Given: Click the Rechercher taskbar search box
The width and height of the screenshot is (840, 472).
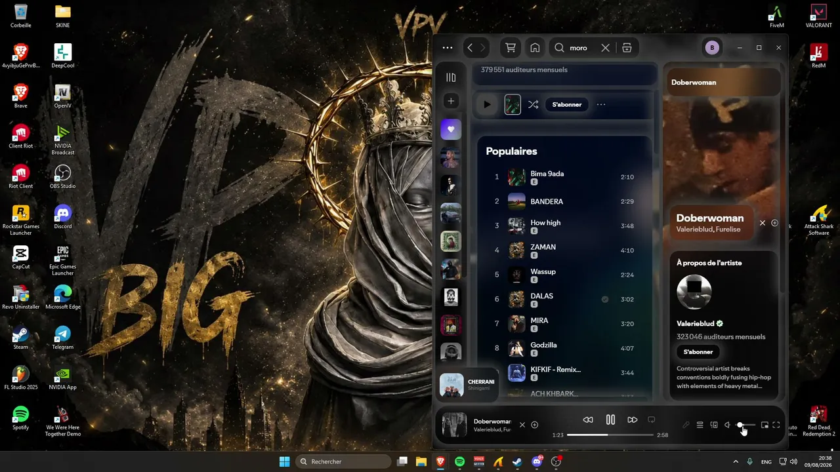Looking at the screenshot, I should pyautogui.click(x=343, y=462).
